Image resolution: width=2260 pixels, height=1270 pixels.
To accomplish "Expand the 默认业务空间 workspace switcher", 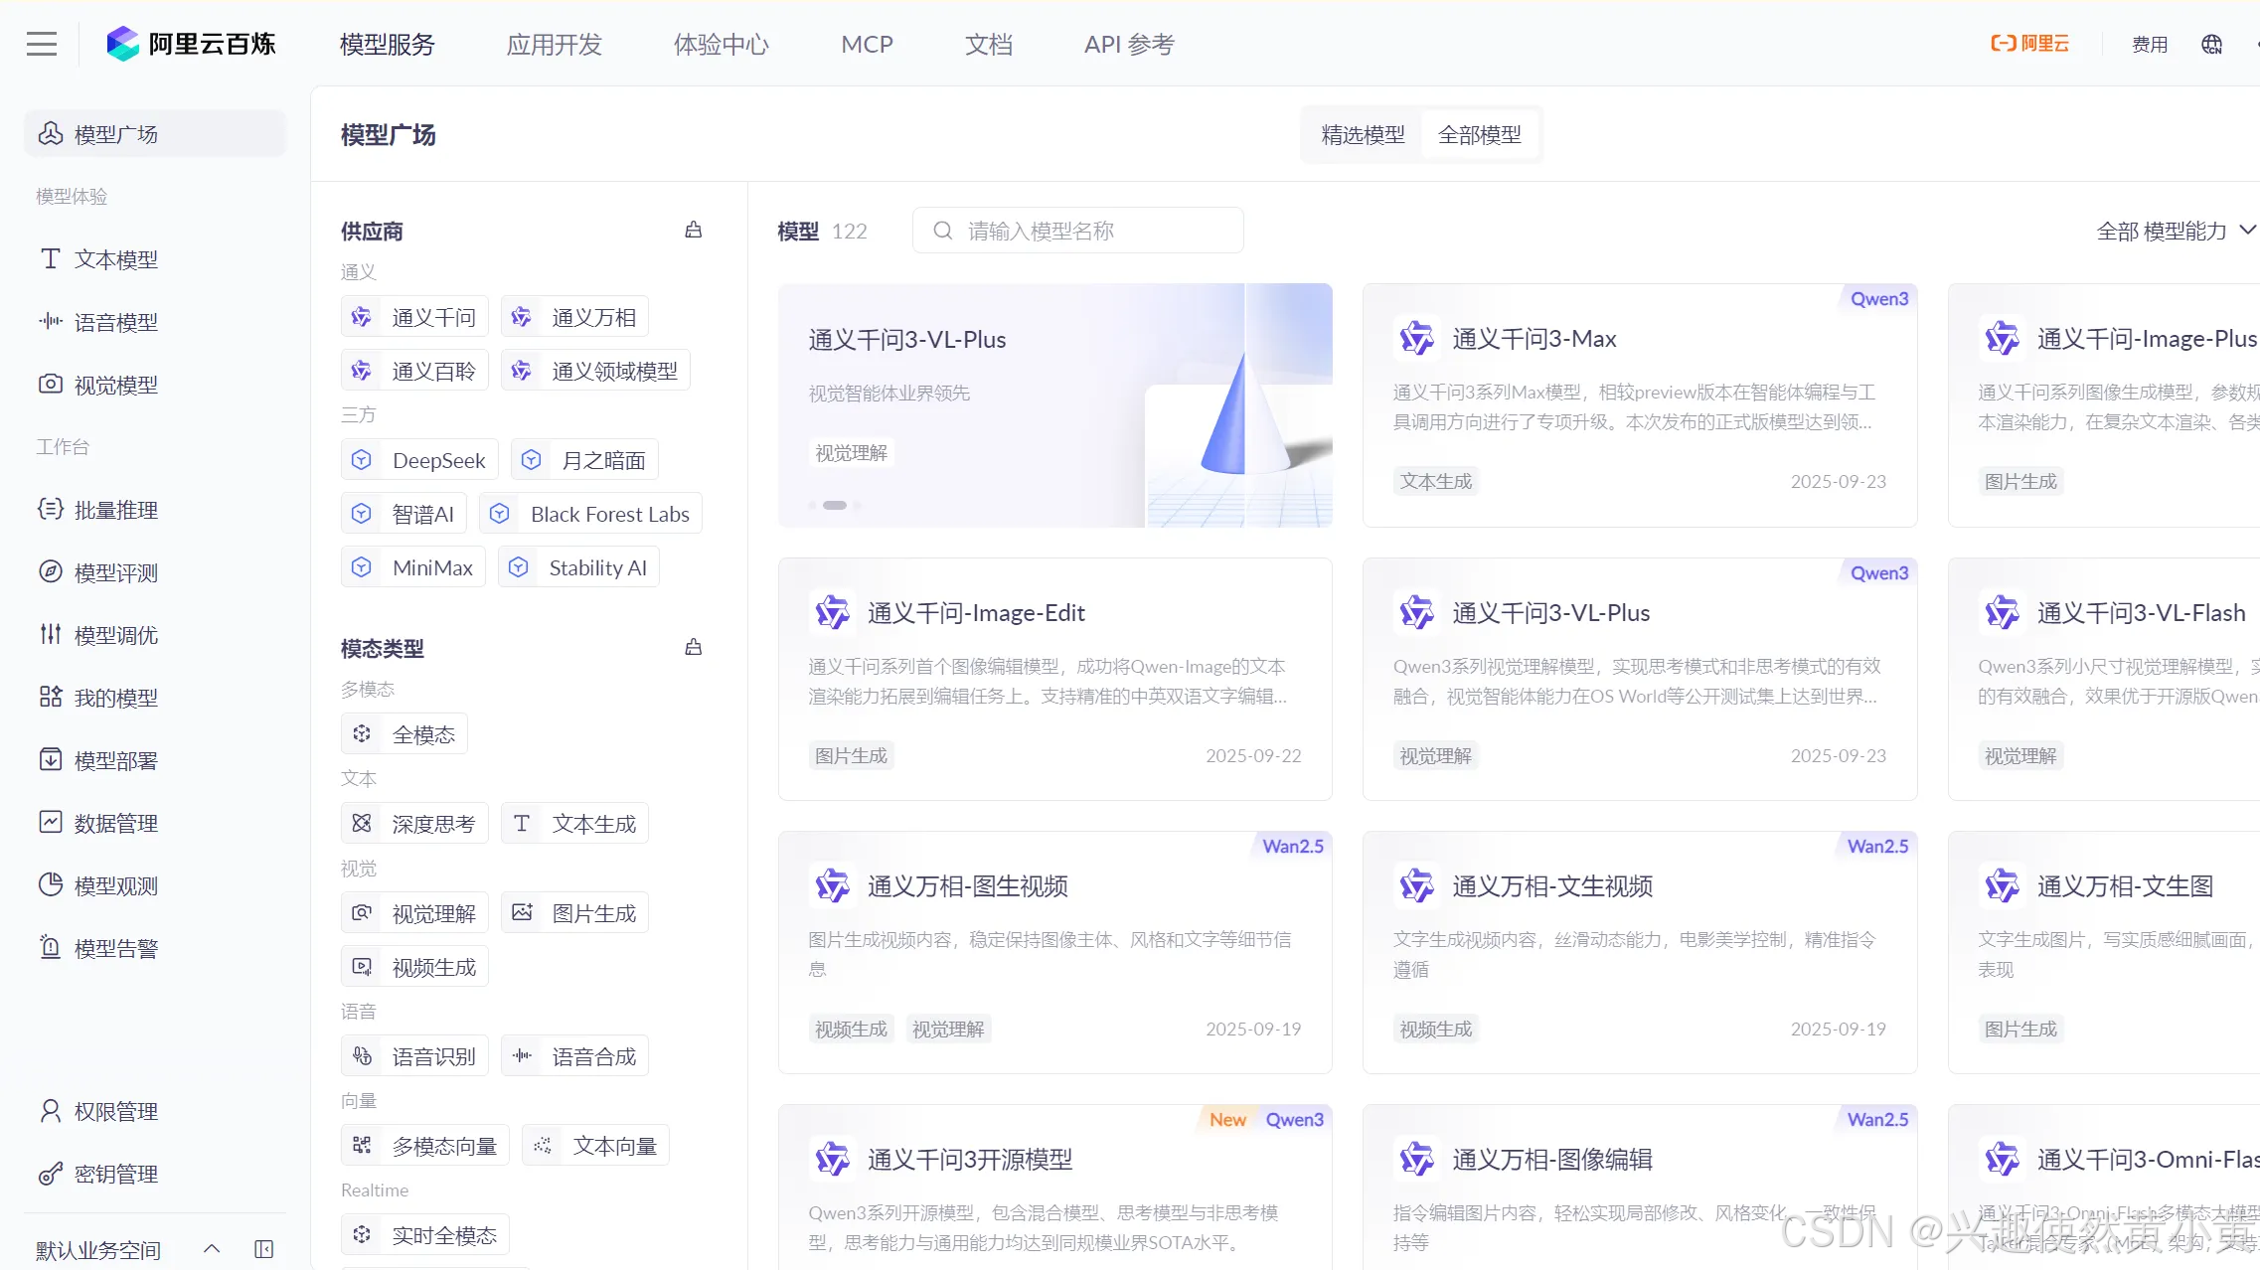I will pos(212,1248).
